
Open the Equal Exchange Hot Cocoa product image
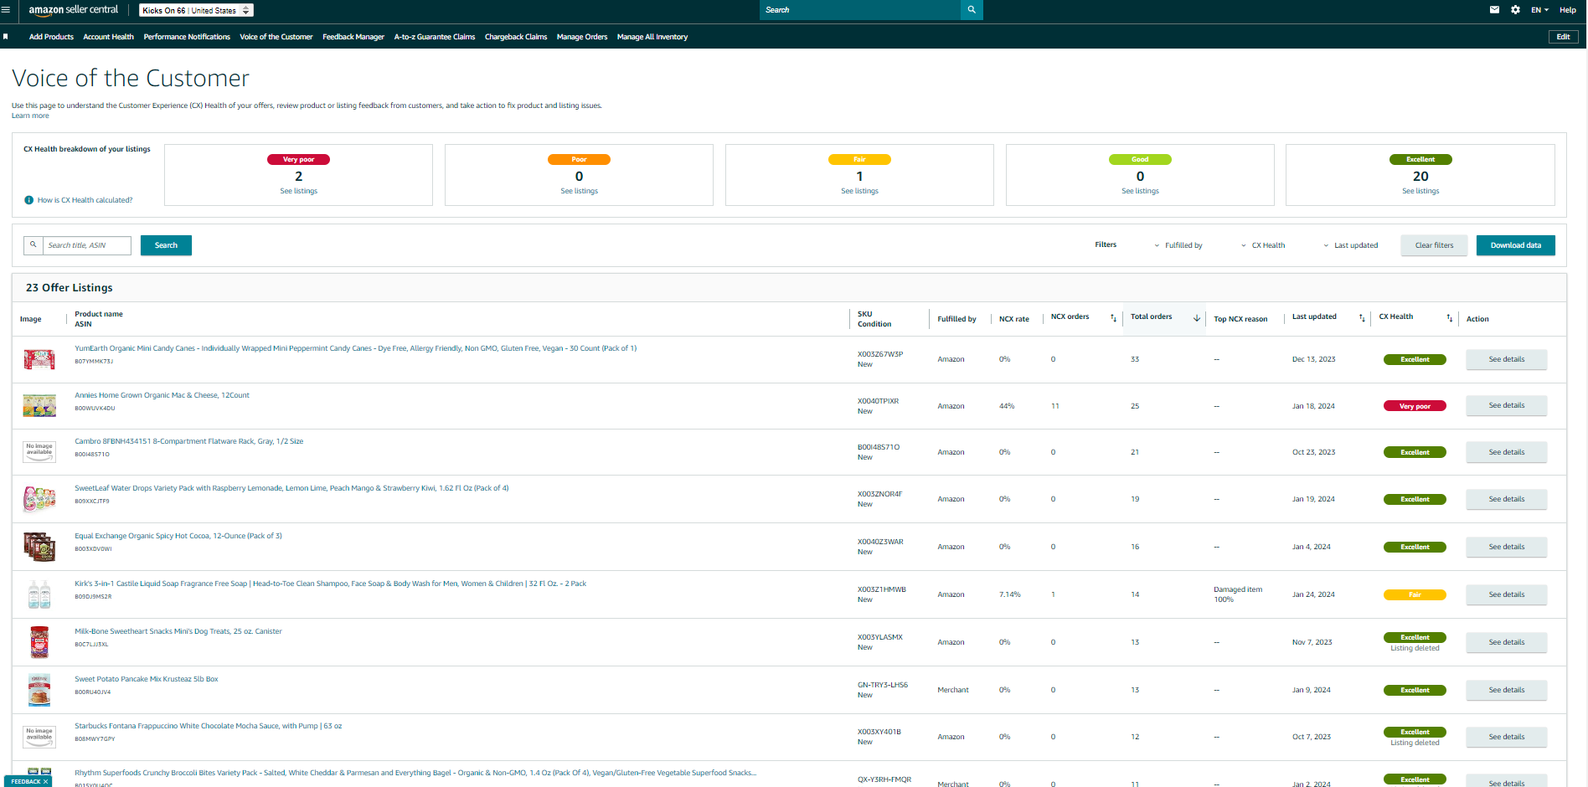(x=39, y=547)
